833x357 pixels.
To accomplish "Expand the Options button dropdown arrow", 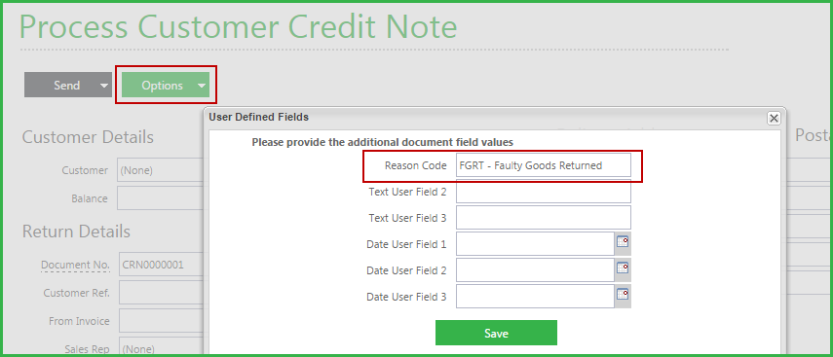I will [202, 86].
